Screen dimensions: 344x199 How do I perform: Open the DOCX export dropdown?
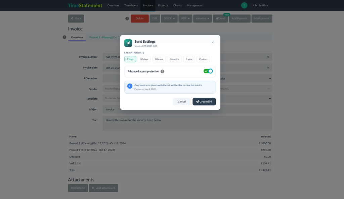point(169,18)
